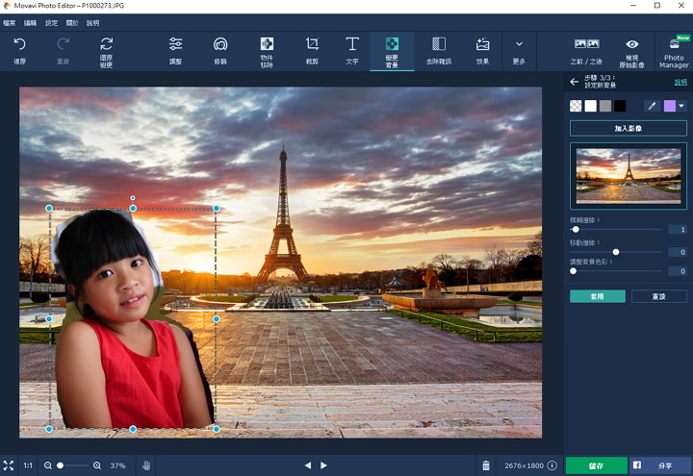Viewport: 693px width, 476px height.
Task: Click the zoom level slider
Action: pyautogui.click(x=72, y=465)
